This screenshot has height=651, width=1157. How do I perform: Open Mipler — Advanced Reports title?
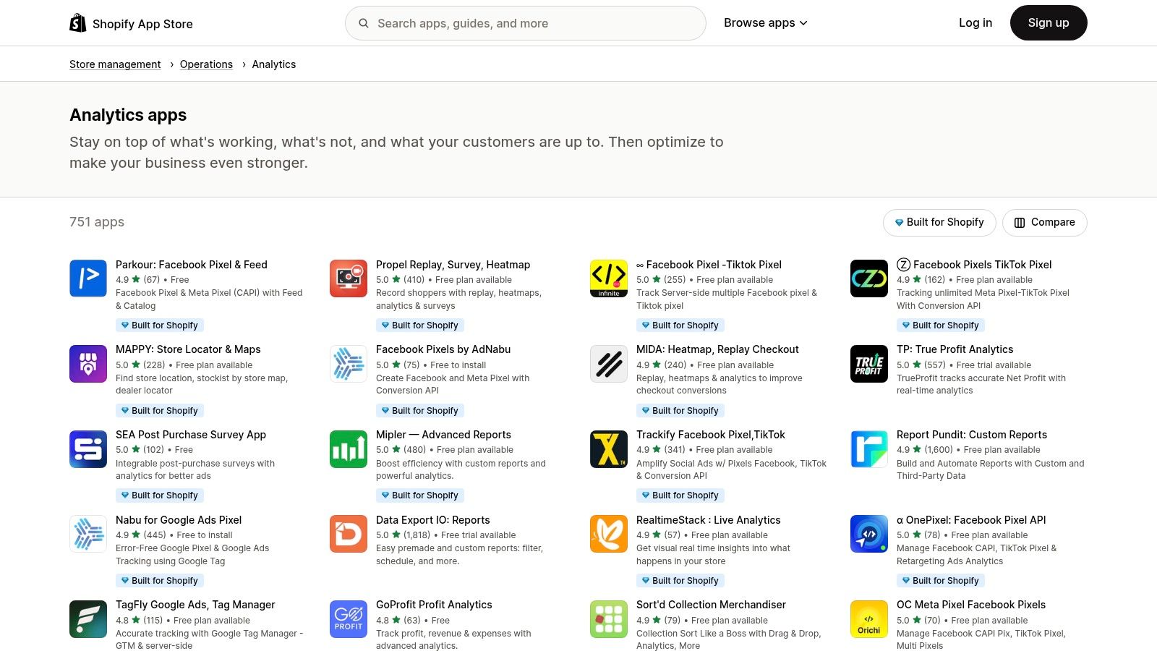point(443,435)
